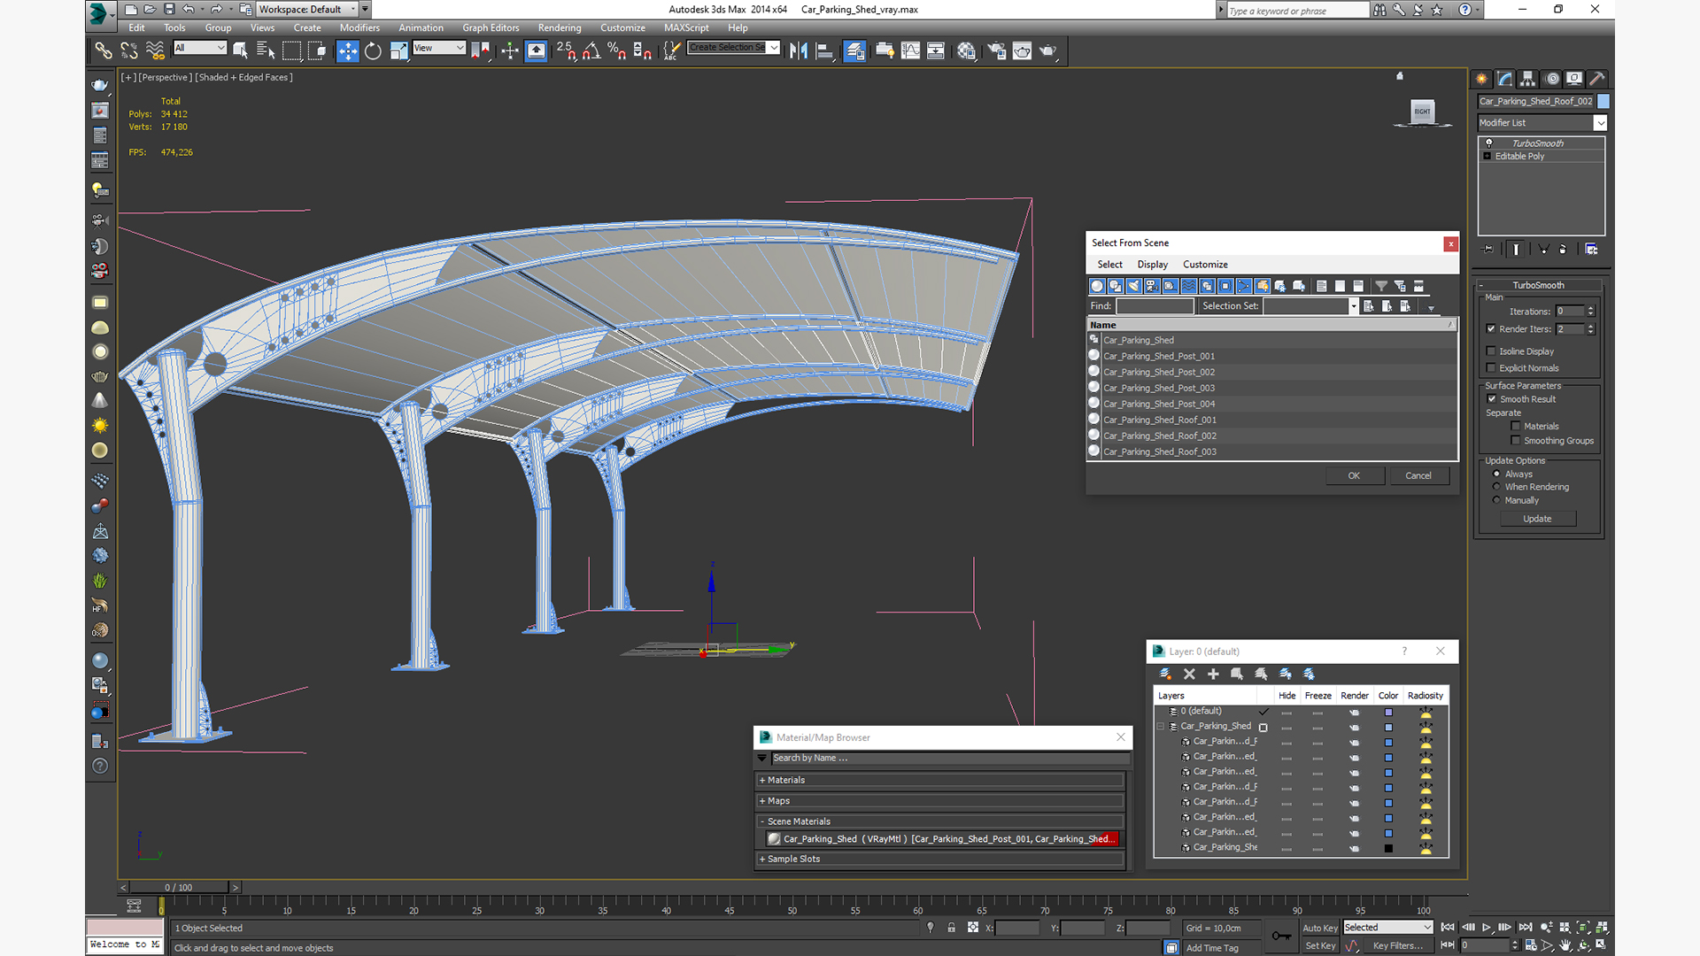Open the selection filter All dropdown
Viewport: 1700px width, 956px height.
[x=200, y=48]
